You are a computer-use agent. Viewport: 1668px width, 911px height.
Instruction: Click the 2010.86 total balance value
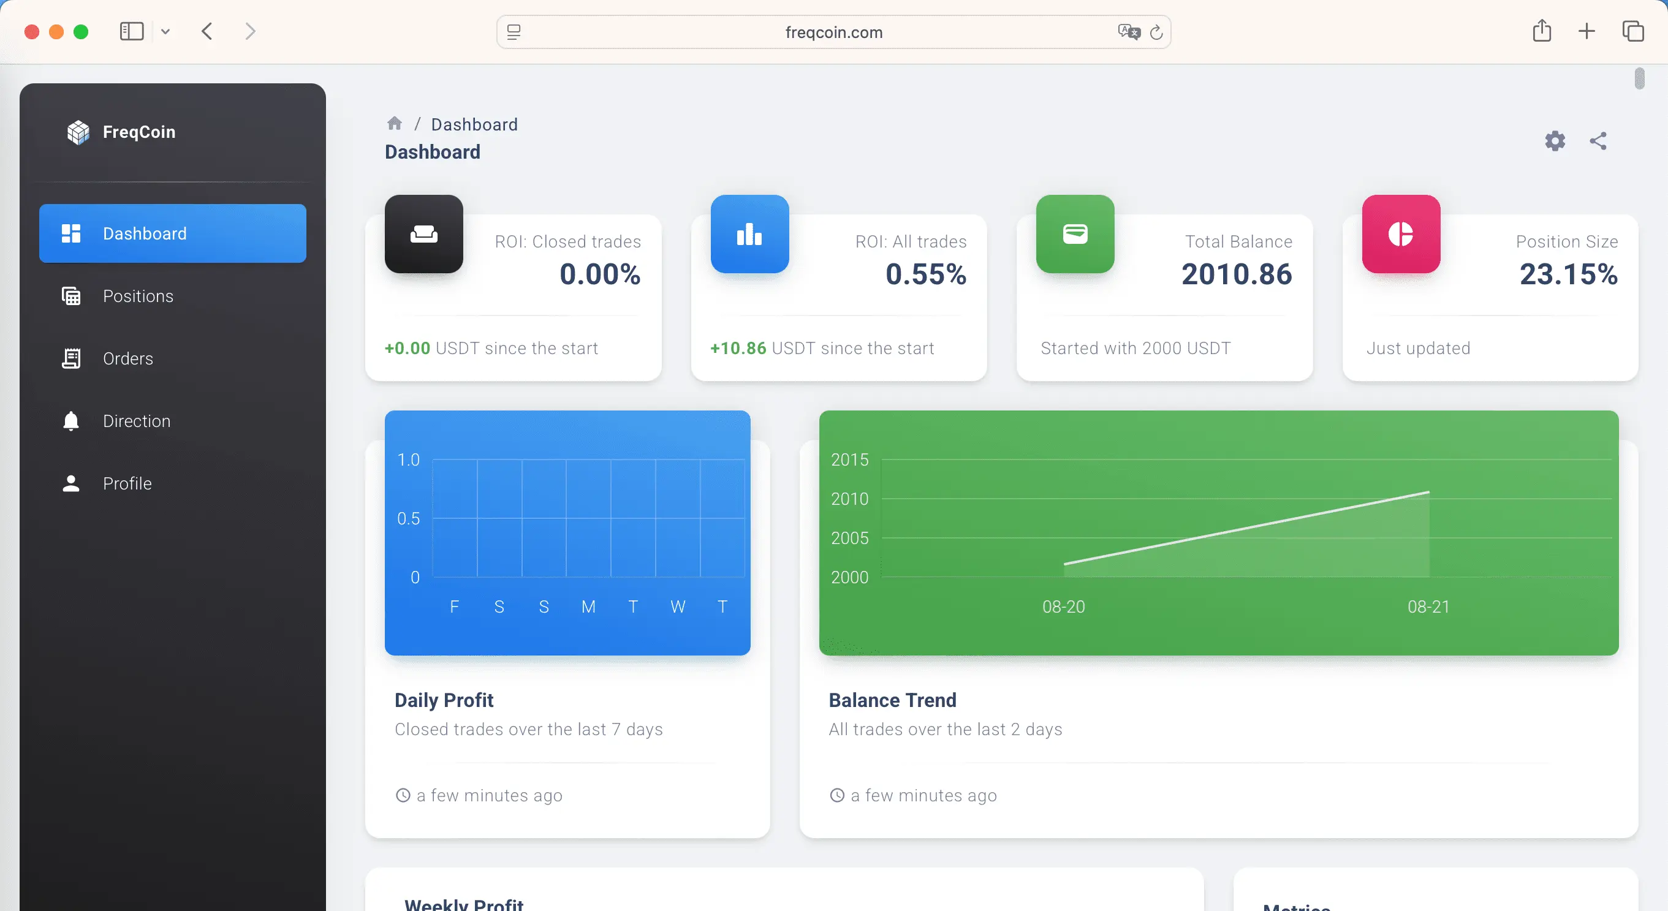pos(1237,274)
